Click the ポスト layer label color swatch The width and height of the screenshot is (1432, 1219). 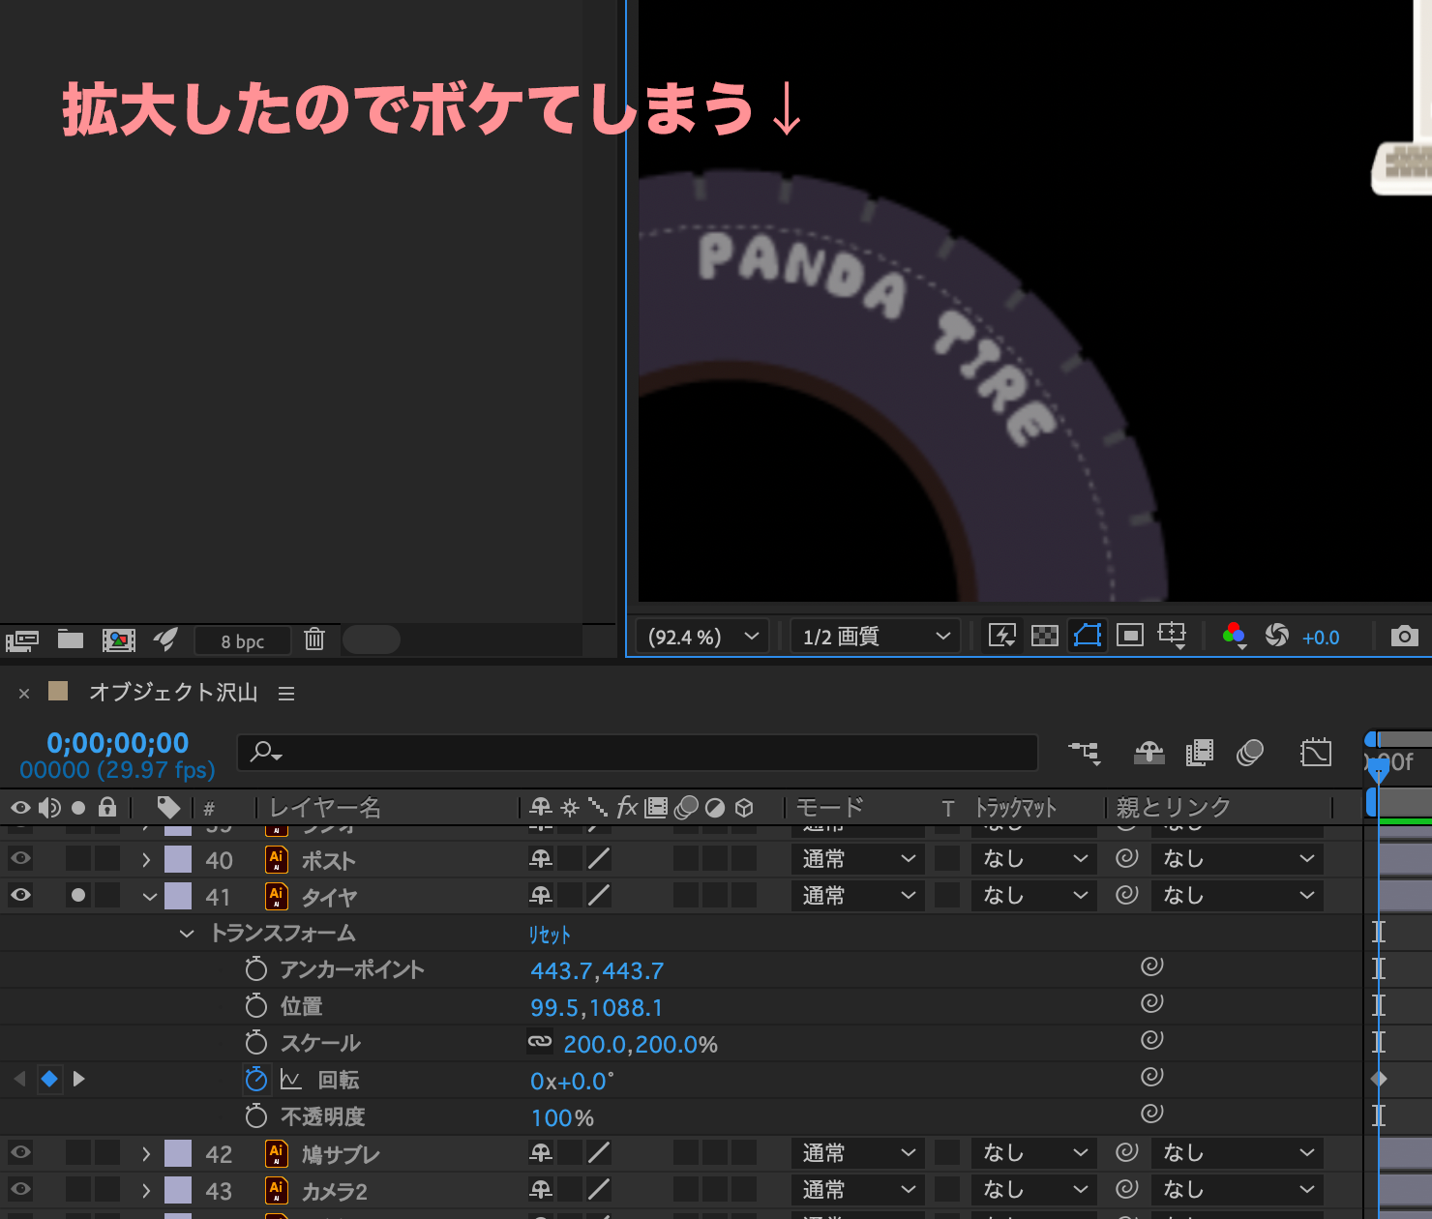tap(178, 859)
